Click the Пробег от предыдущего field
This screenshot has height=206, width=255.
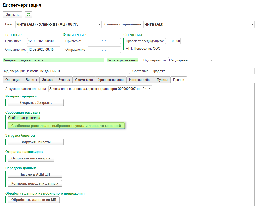[x=173, y=41]
